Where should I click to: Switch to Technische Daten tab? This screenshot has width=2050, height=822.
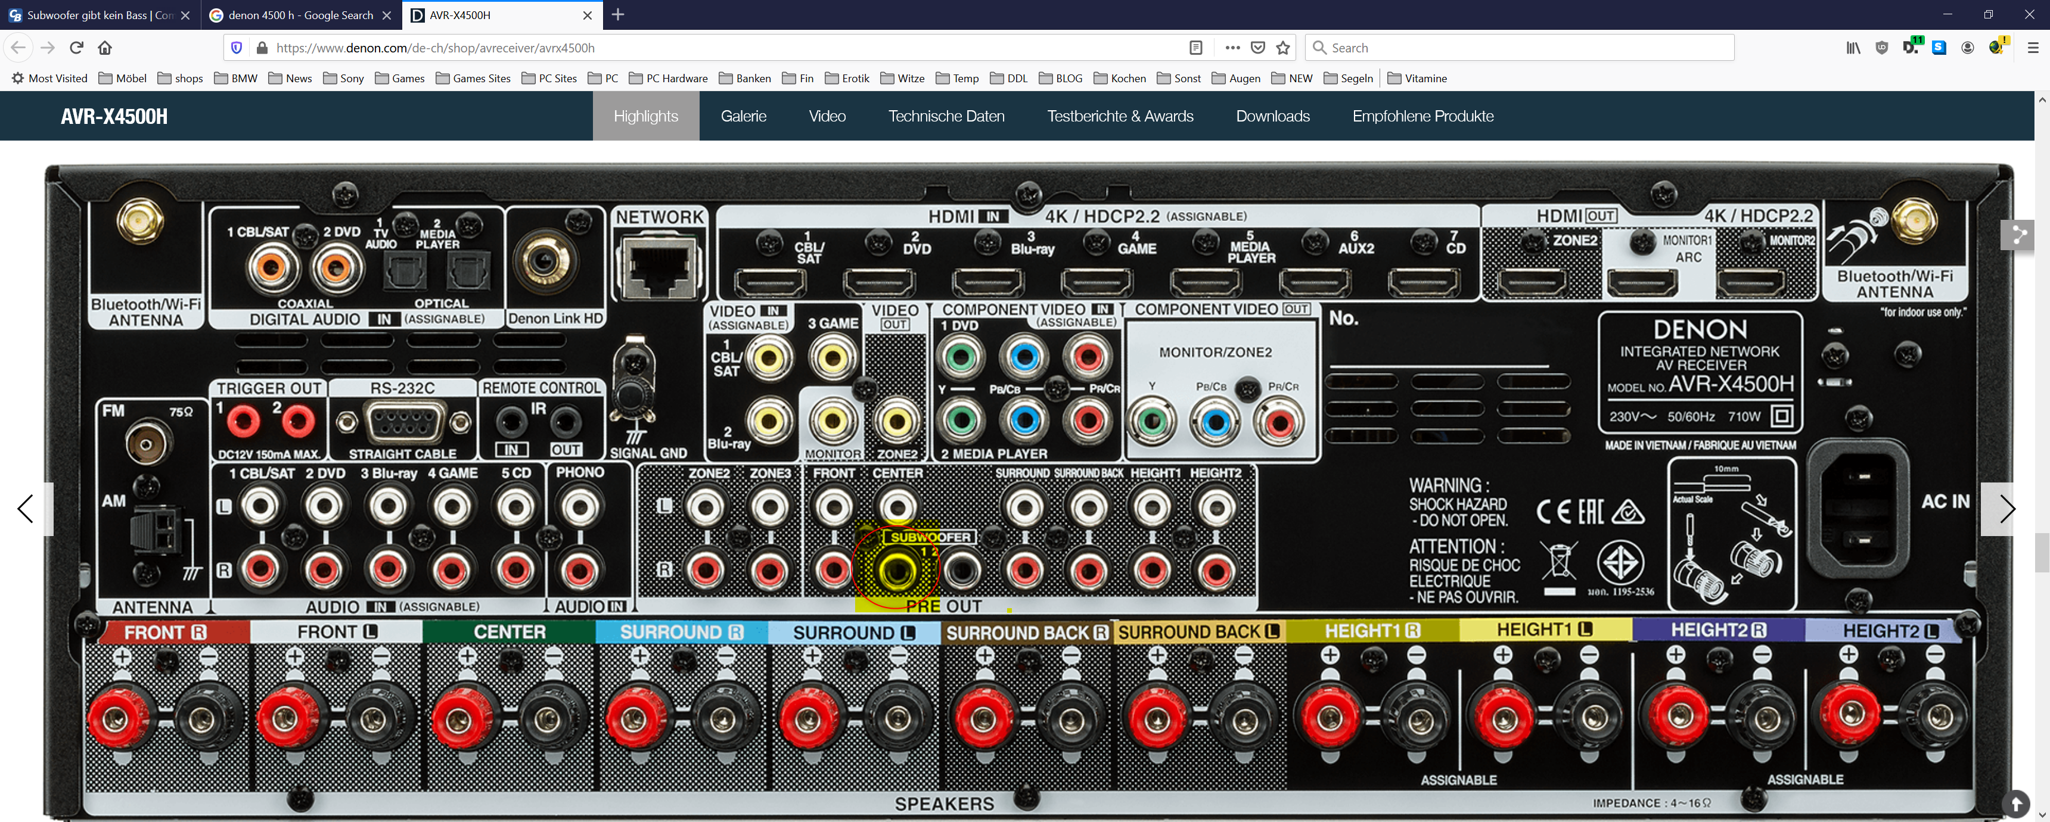(x=946, y=116)
